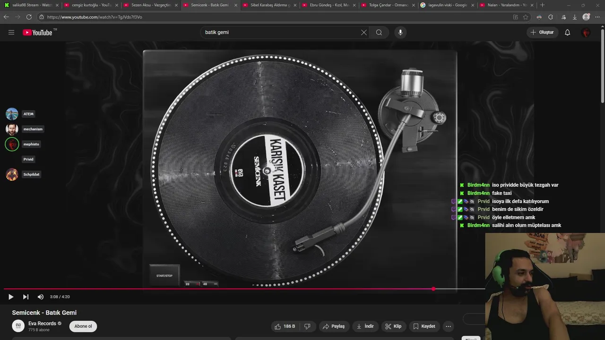
Task: Close the Semicenk - Batık Gemi tab
Action: pyautogui.click(x=235, y=5)
